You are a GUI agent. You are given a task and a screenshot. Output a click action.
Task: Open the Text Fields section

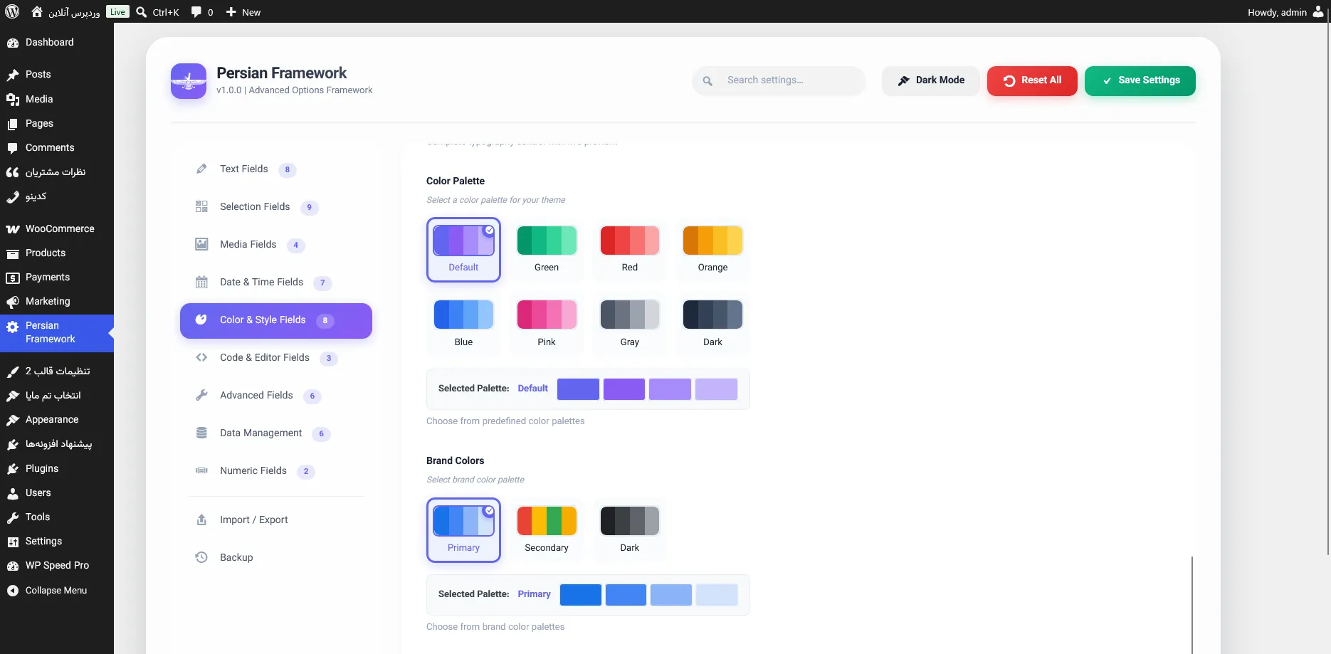coord(276,169)
